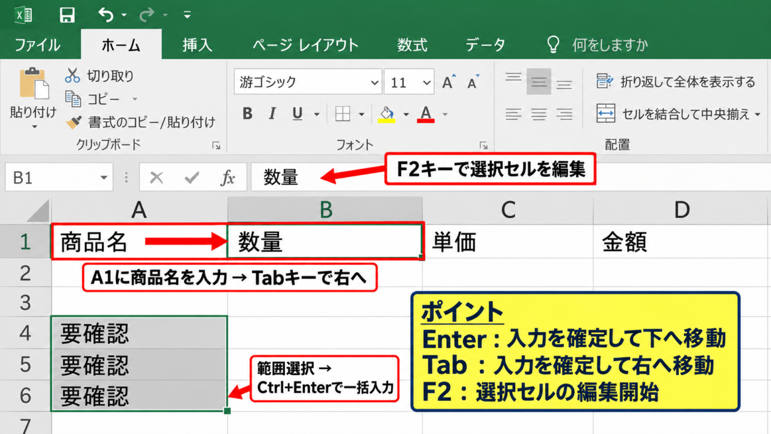Select column D header

(682, 209)
